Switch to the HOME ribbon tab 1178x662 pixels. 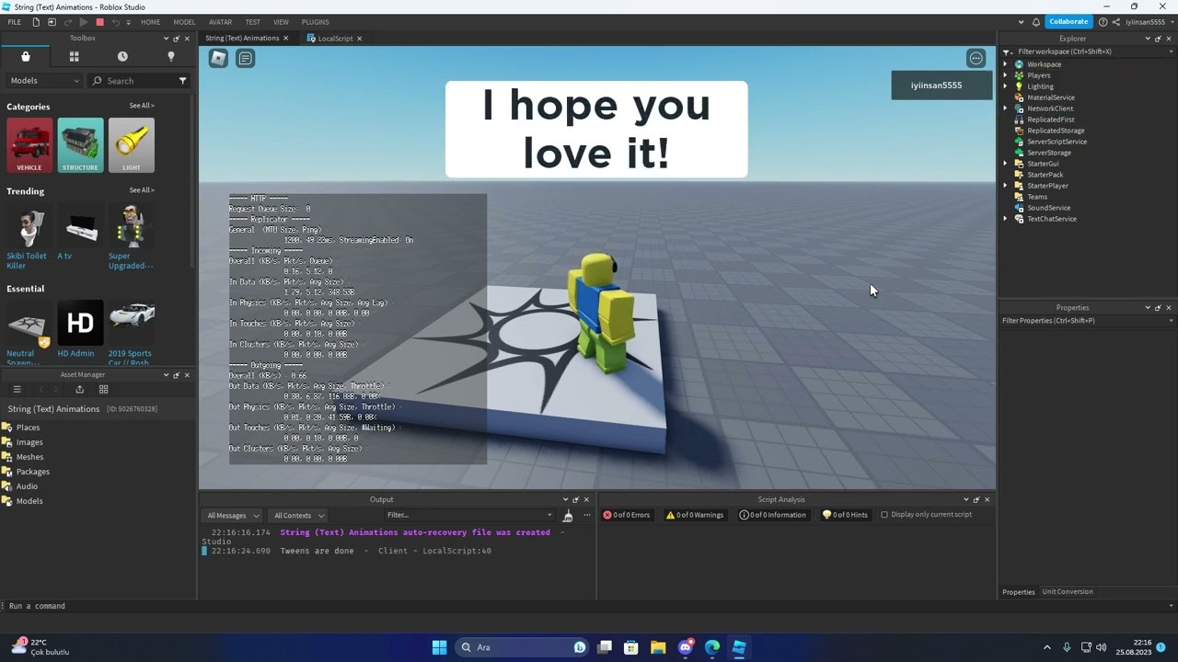(150, 22)
